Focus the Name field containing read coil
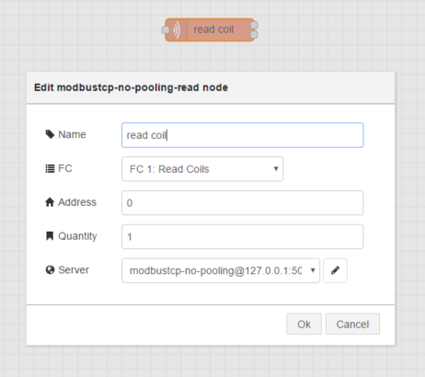This screenshot has width=425, height=377. click(x=242, y=135)
